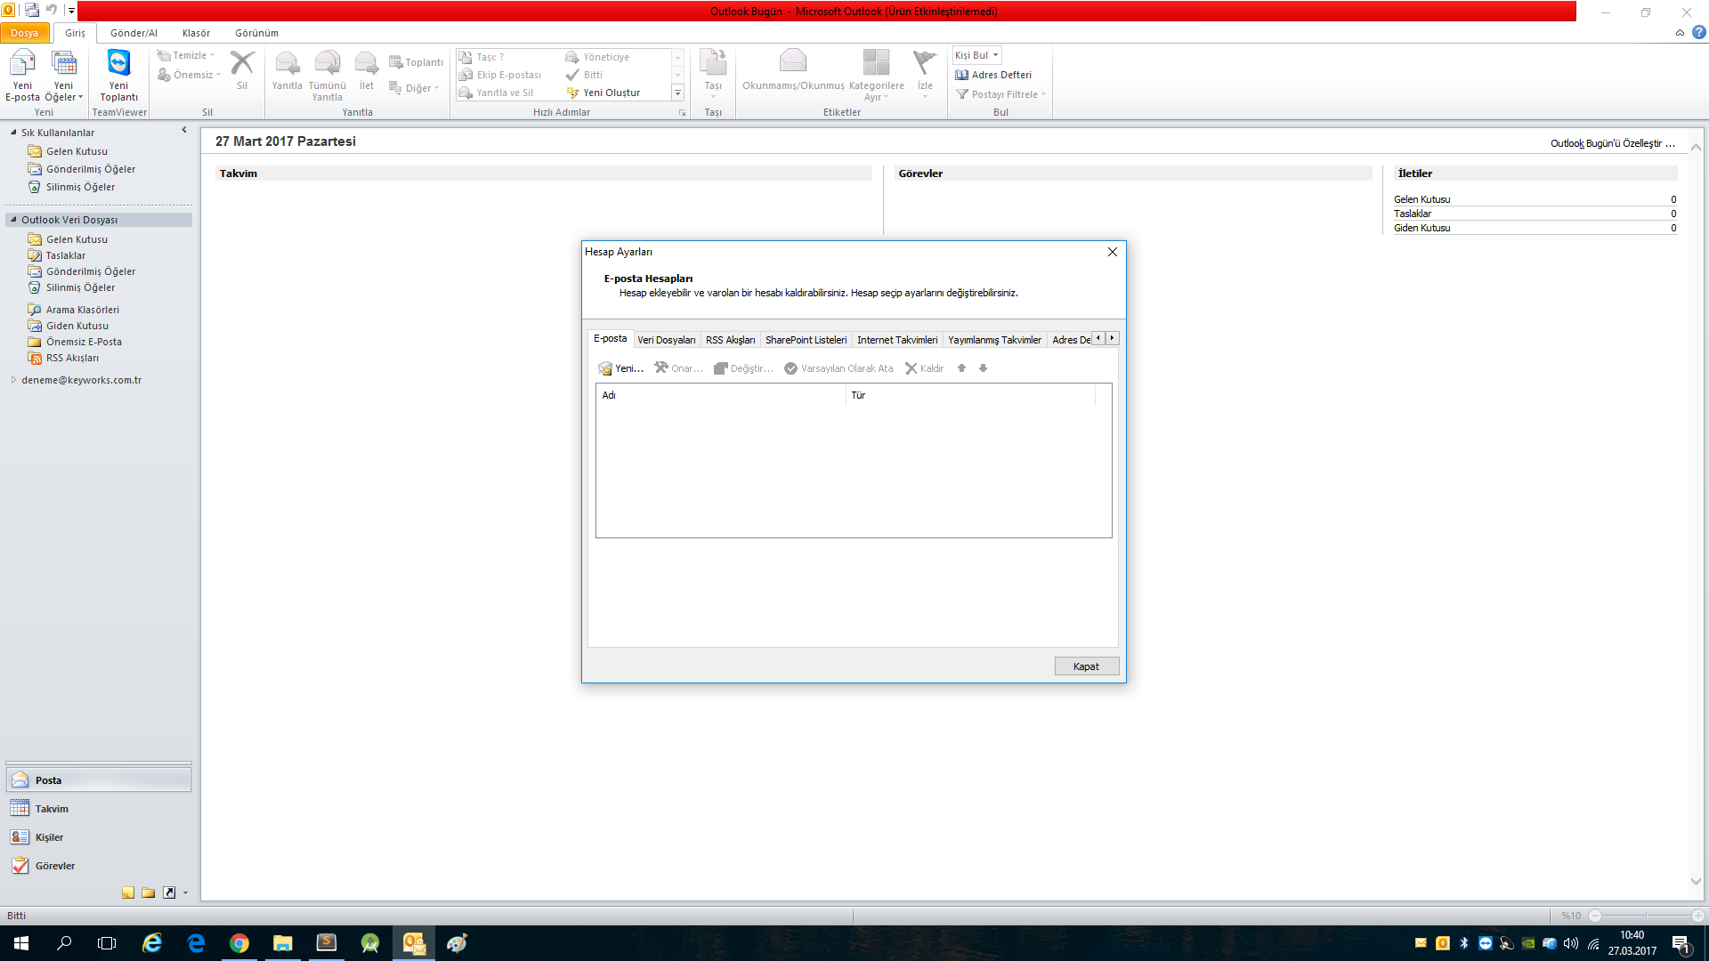Screen dimensions: 1709x961
Task: Click the Outlook help question mark icon
Action: (x=1698, y=32)
